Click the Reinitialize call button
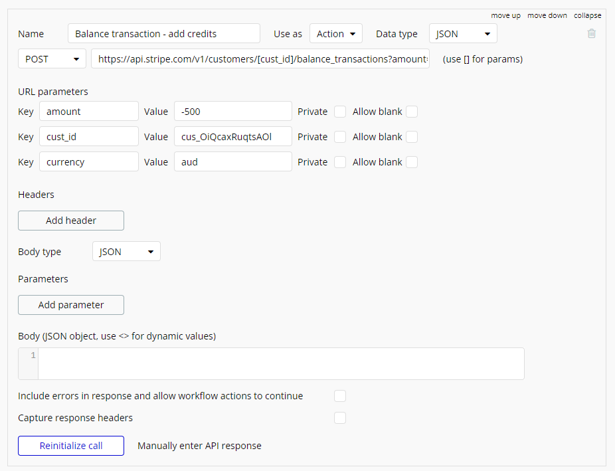This screenshot has width=615, height=471. click(x=71, y=446)
